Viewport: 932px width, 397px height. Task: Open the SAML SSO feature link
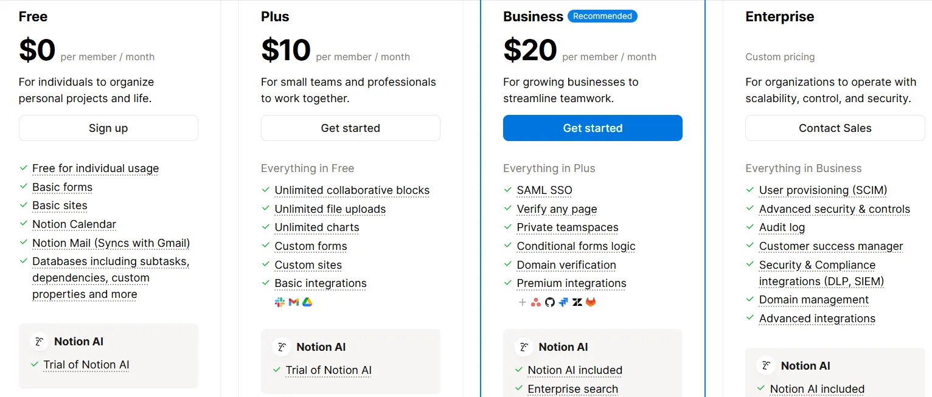[x=544, y=190]
